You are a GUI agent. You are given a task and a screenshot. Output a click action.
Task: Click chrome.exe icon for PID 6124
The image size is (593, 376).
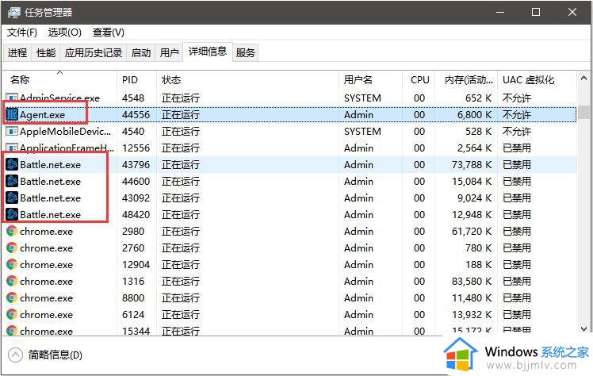point(12,314)
